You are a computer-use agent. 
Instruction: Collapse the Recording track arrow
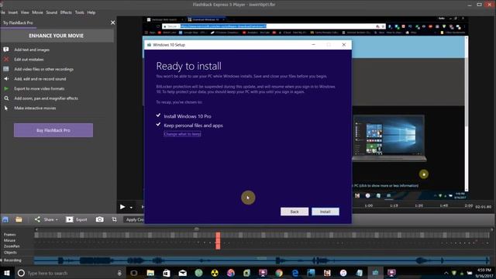pyautogui.click(x=2, y=260)
